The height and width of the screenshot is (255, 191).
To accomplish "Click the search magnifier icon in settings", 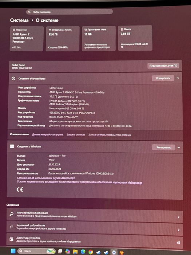I will tap(29, 12).
